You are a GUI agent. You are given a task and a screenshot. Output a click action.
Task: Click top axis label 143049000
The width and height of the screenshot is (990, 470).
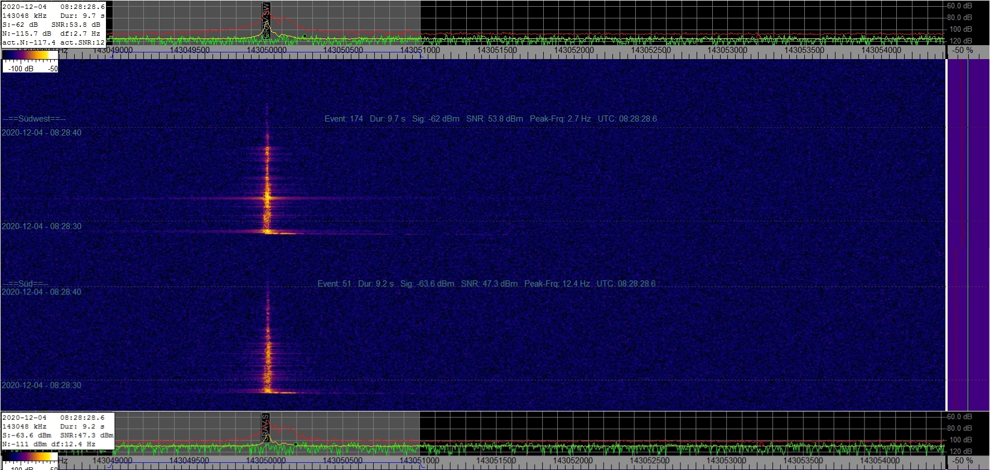click(113, 50)
